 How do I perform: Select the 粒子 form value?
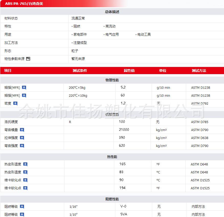[75, 51]
